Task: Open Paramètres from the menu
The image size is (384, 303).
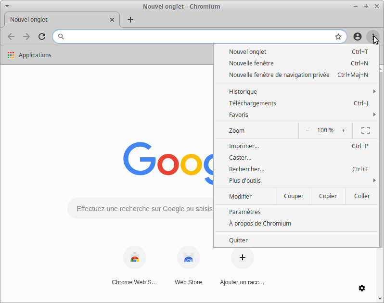Action: pyautogui.click(x=245, y=212)
